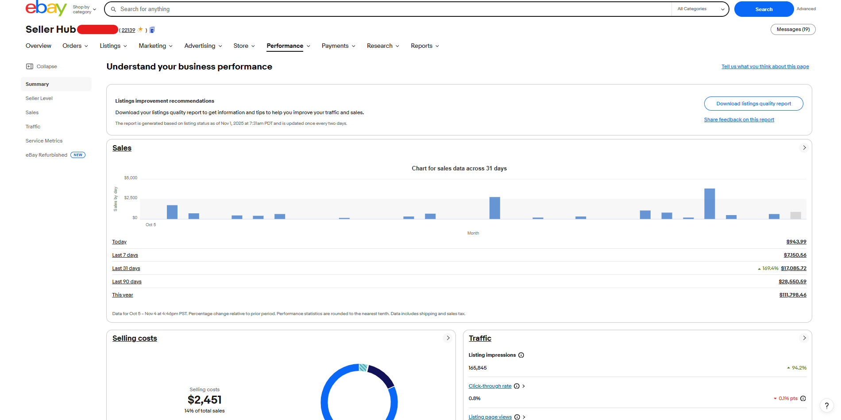Click the $943.99 today amount
Screen dimensions: 841x420
point(796,242)
